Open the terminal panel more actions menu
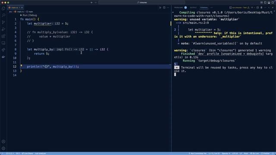The width and height of the screenshot is (276, 155). 265,8
